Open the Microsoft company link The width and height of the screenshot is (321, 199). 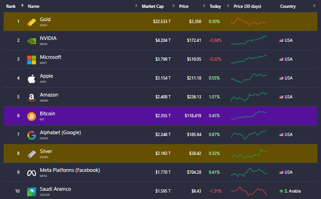tap(50, 57)
